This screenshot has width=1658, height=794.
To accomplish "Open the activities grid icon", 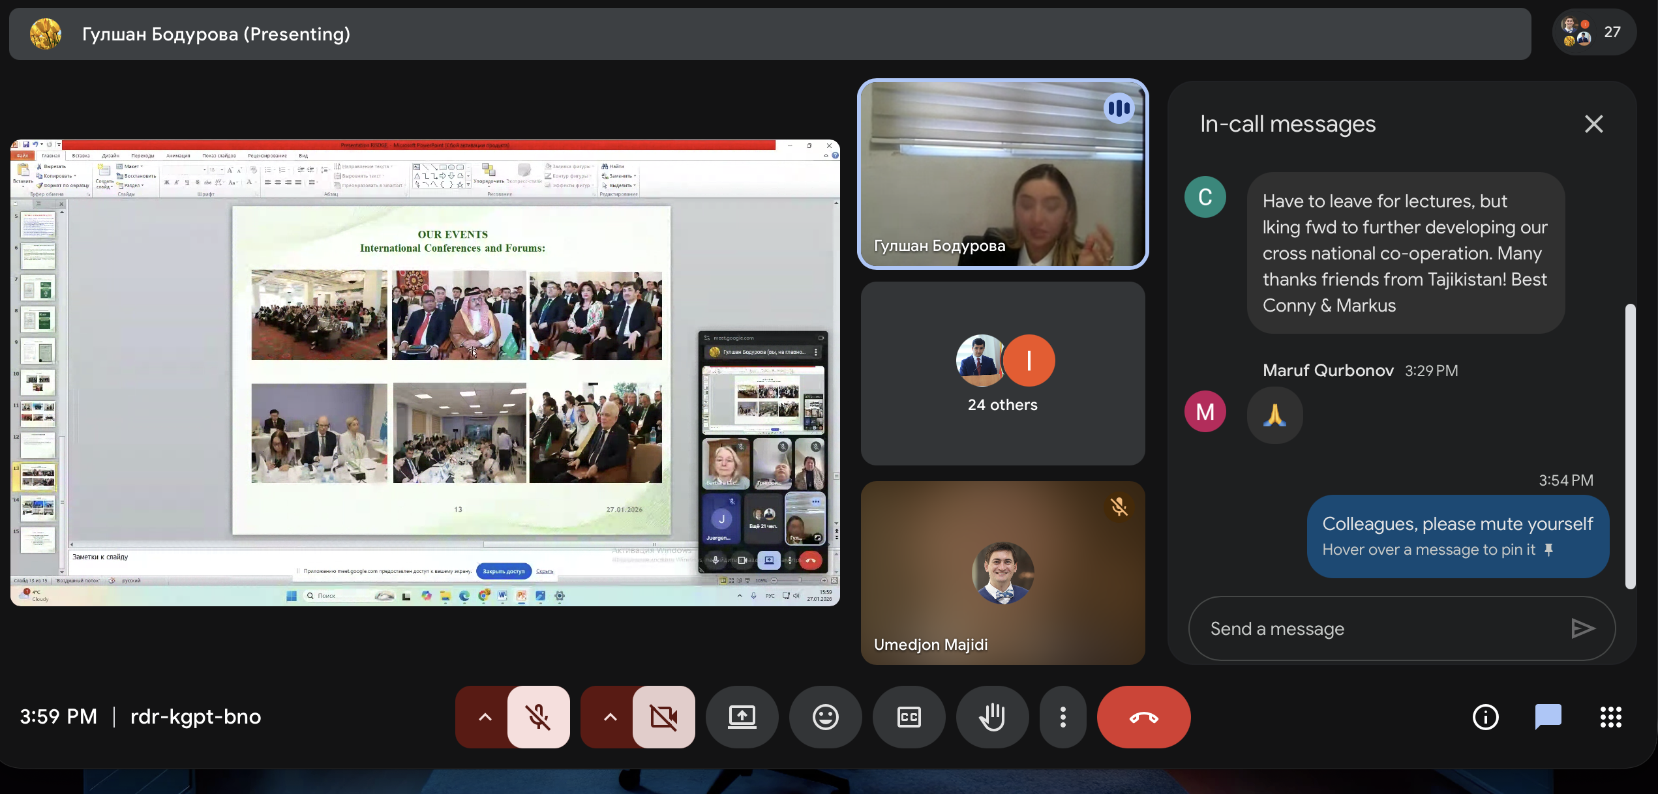I will [x=1610, y=717].
